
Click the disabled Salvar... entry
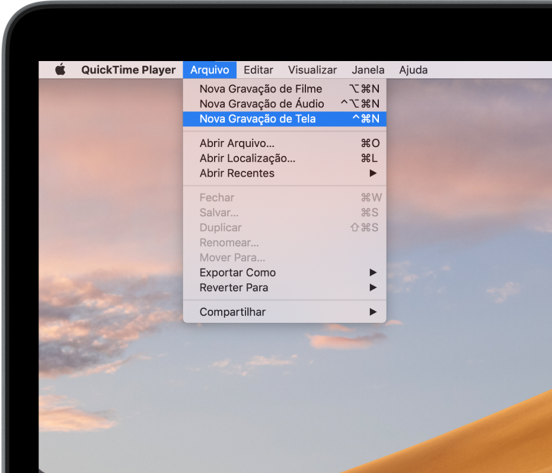[285, 213]
